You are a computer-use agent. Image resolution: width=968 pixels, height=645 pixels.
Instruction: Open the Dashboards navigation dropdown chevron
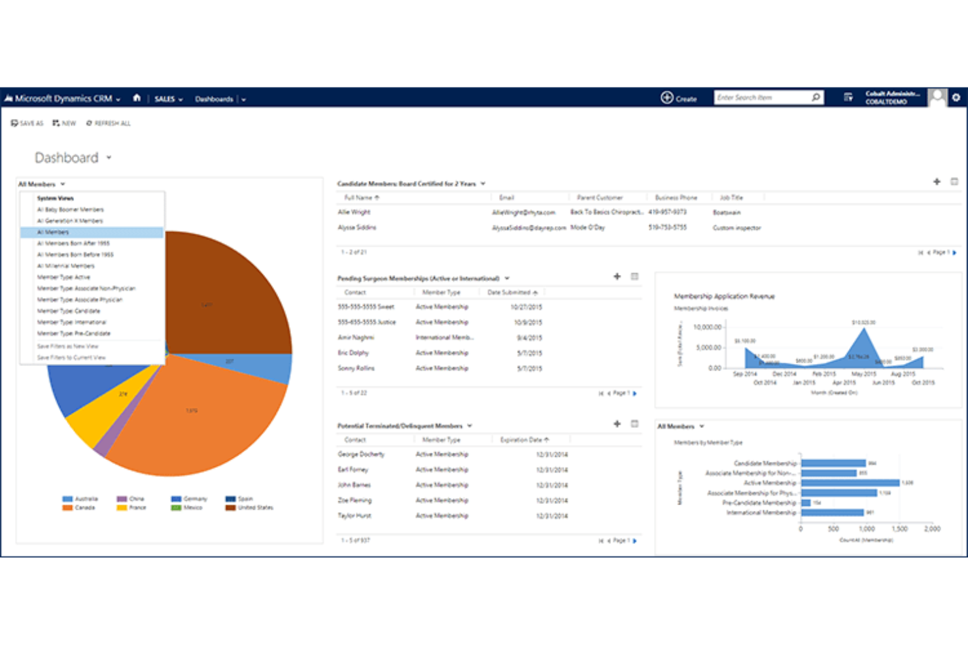pyautogui.click(x=243, y=99)
